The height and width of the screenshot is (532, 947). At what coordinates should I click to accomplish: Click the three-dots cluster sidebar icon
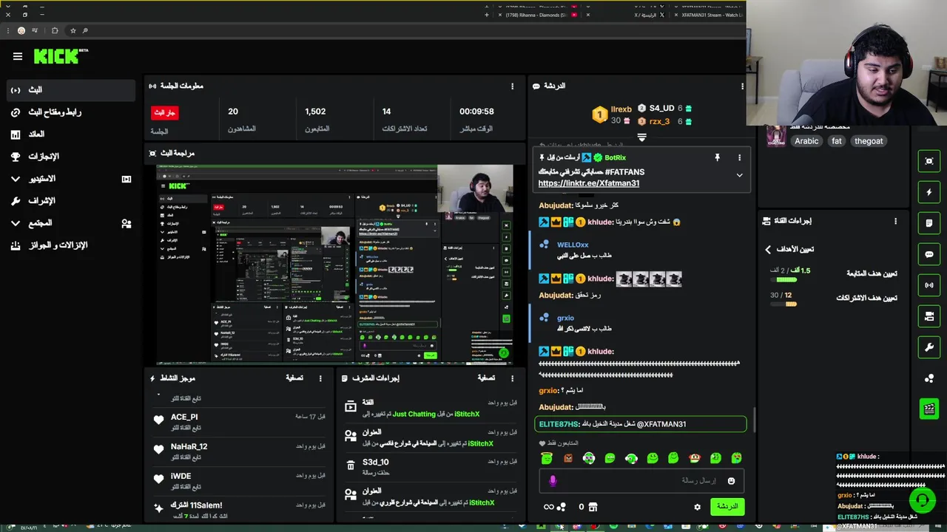(x=929, y=378)
